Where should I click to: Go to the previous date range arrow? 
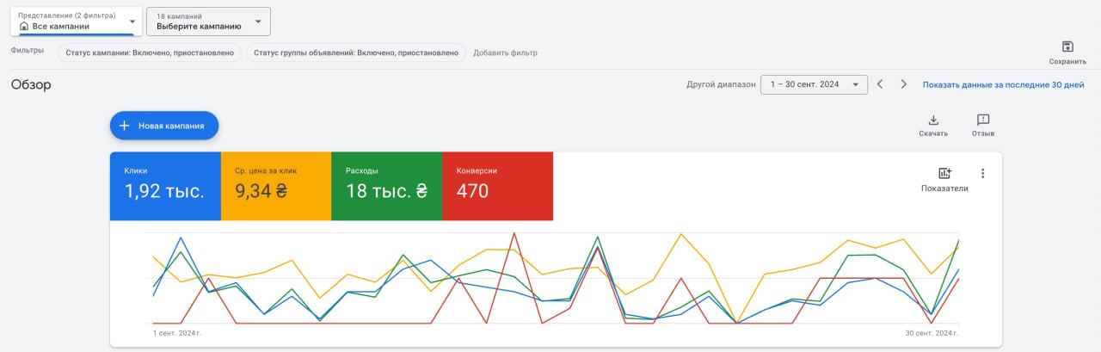coord(880,84)
